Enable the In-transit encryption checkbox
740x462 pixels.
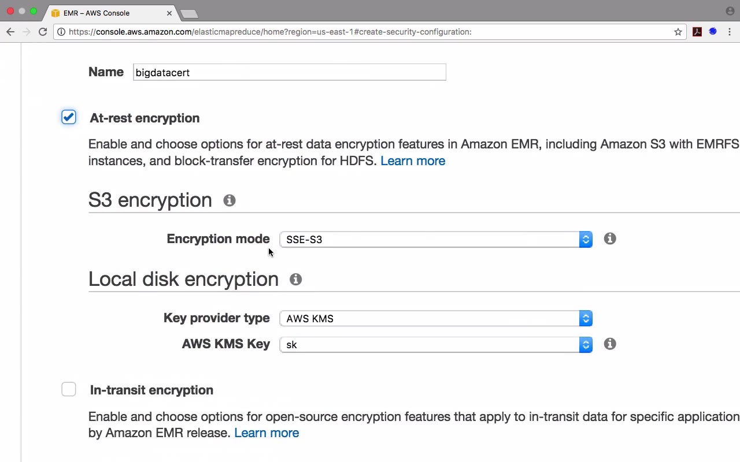click(x=69, y=389)
